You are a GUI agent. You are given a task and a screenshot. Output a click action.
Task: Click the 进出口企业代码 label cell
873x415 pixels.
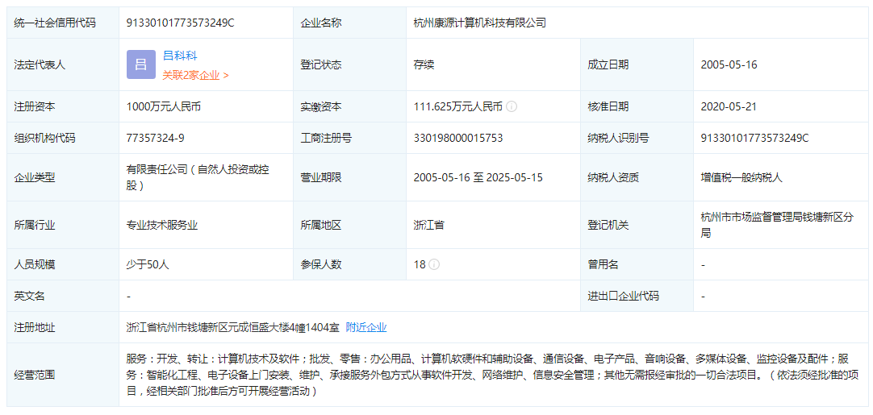(637, 296)
